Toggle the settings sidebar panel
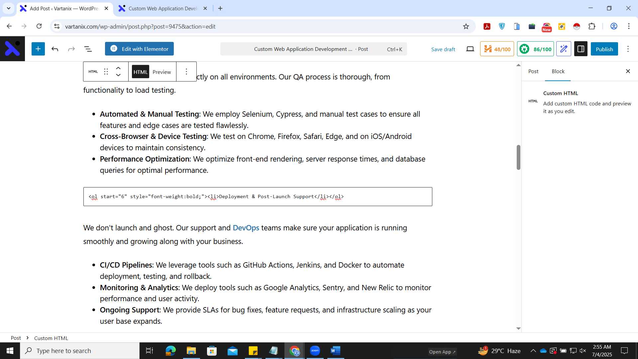 tap(581, 49)
